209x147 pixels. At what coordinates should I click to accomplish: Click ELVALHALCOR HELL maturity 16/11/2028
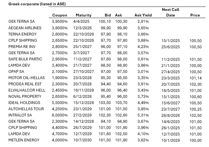(84, 90)
